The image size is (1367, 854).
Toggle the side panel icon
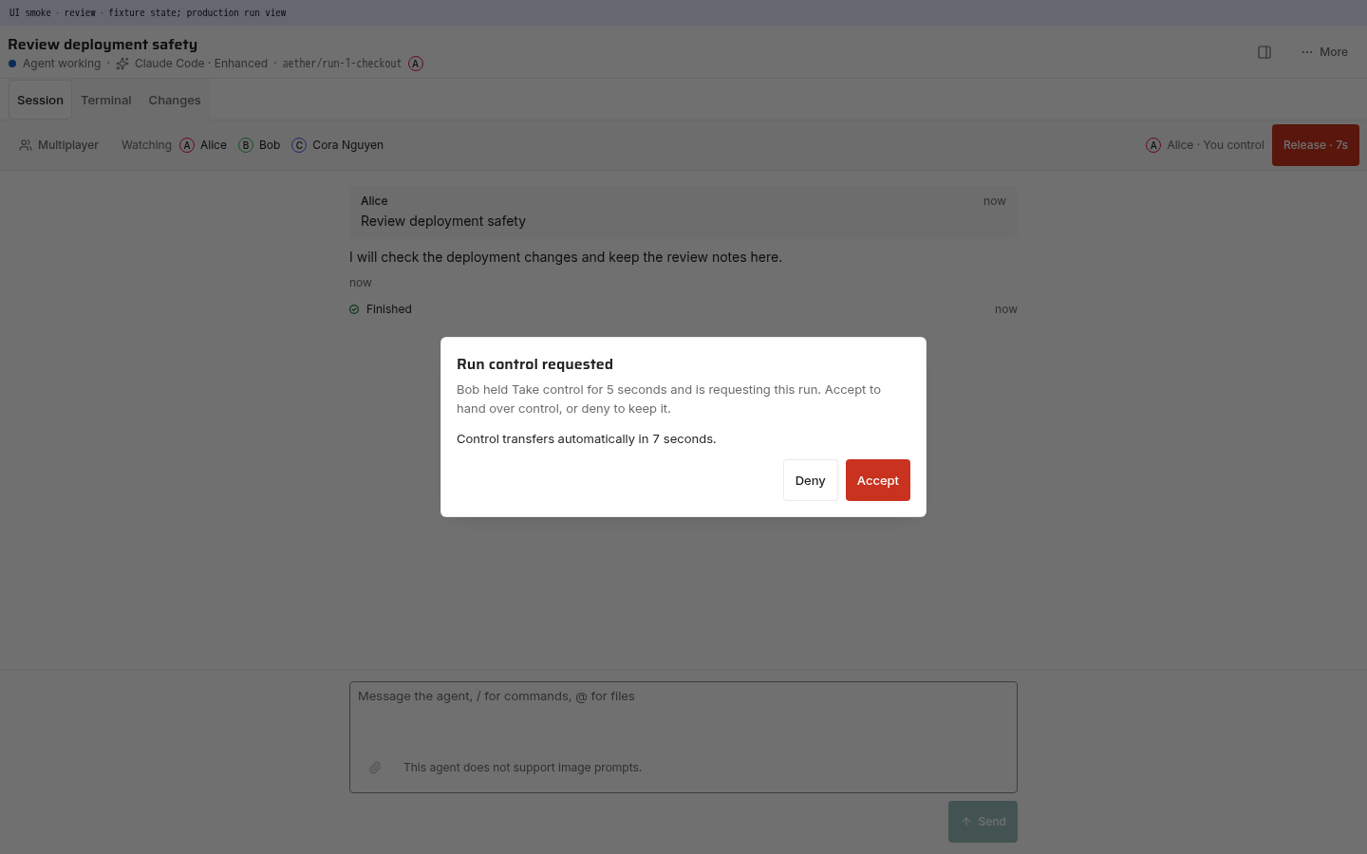(1264, 52)
